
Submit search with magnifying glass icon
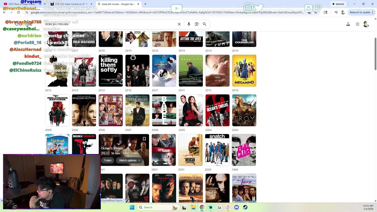click(x=204, y=24)
